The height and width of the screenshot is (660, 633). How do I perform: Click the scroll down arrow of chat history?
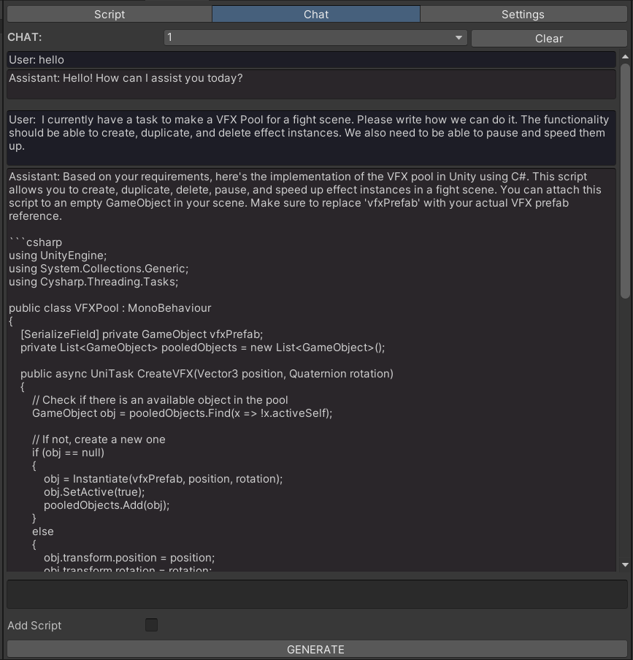(625, 565)
